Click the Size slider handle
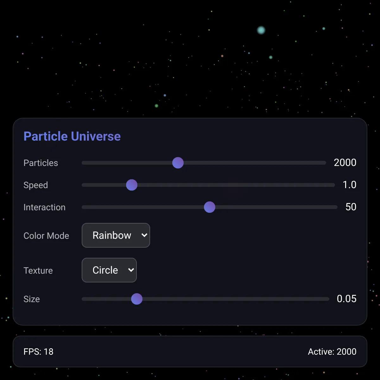Image resolution: width=380 pixels, height=380 pixels. pyautogui.click(x=137, y=299)
